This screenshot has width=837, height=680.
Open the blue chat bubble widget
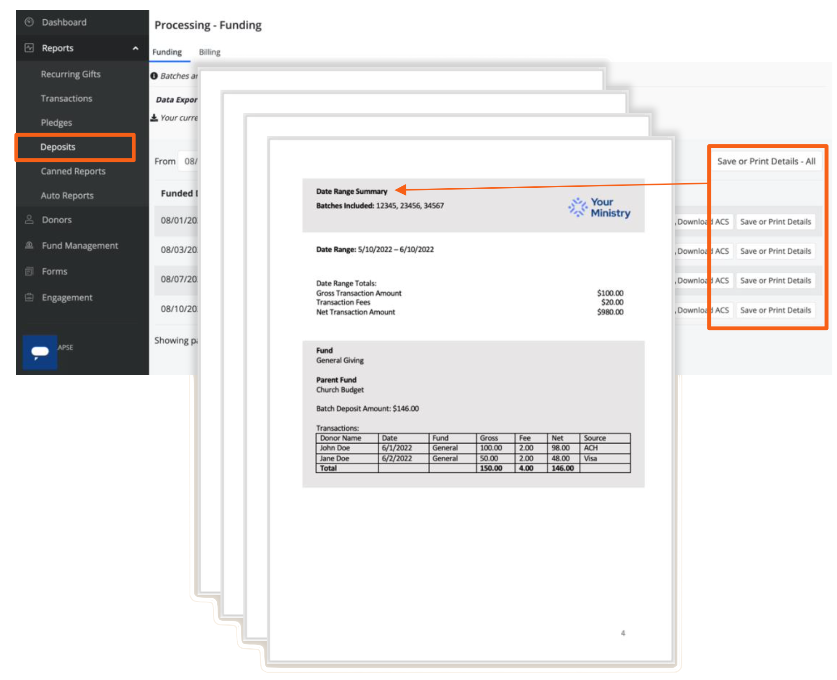click(x=40, y=352)
